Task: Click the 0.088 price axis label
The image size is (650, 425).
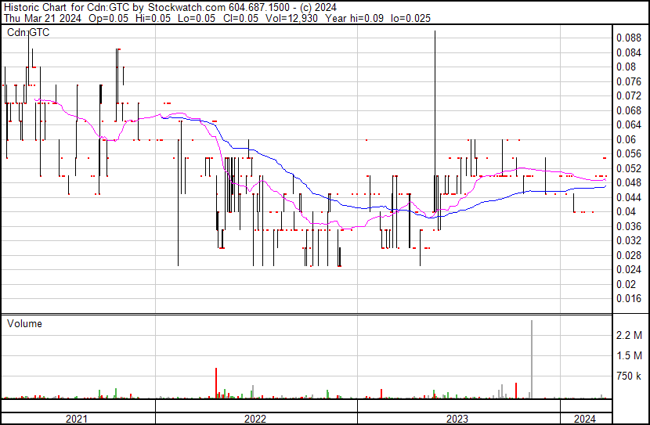Action: pos(628,38)
